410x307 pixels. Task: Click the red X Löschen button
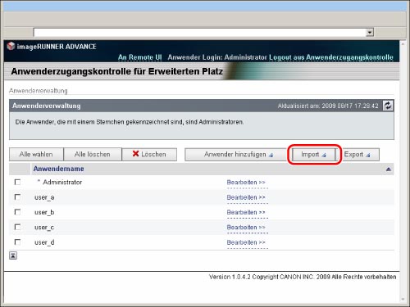pyautogui.click(x=149, y=155)
